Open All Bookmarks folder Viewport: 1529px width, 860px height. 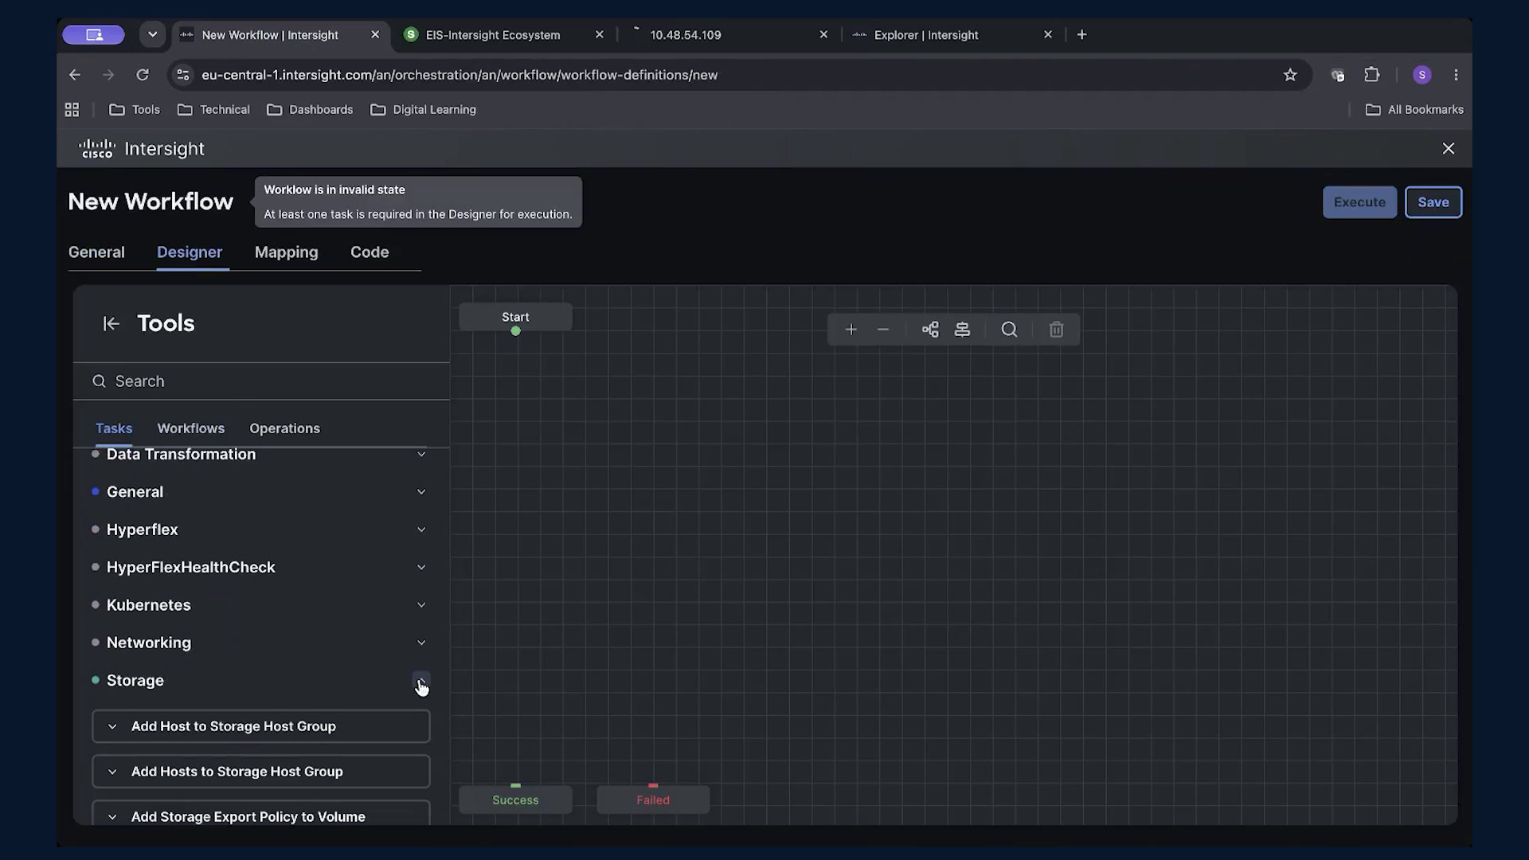[1414, 110]
